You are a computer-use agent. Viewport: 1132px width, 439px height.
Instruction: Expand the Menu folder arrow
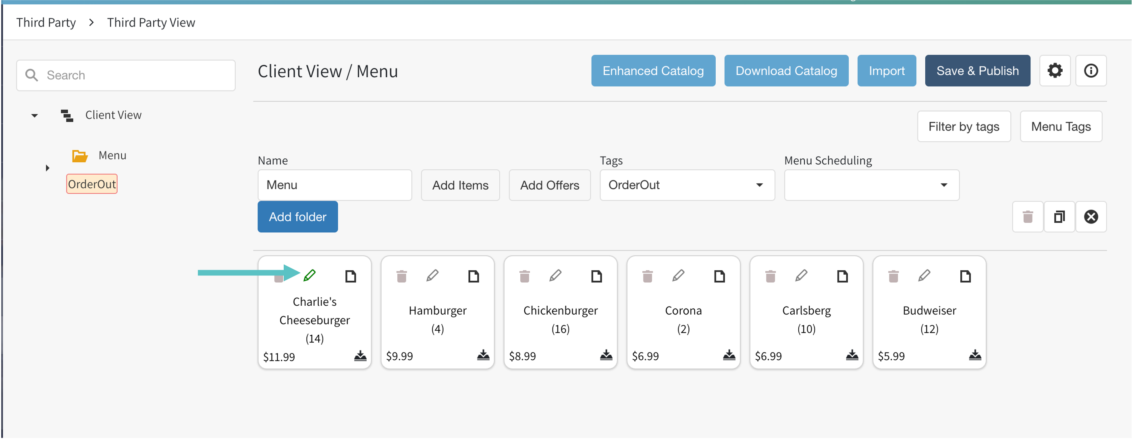click(x=48, y=168)
